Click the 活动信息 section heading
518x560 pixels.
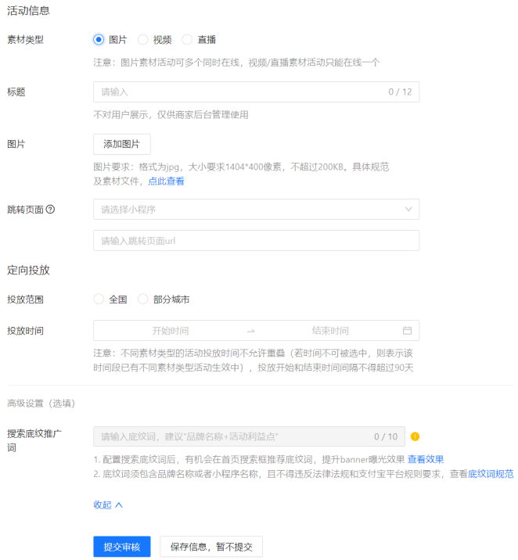coord(28,10)
